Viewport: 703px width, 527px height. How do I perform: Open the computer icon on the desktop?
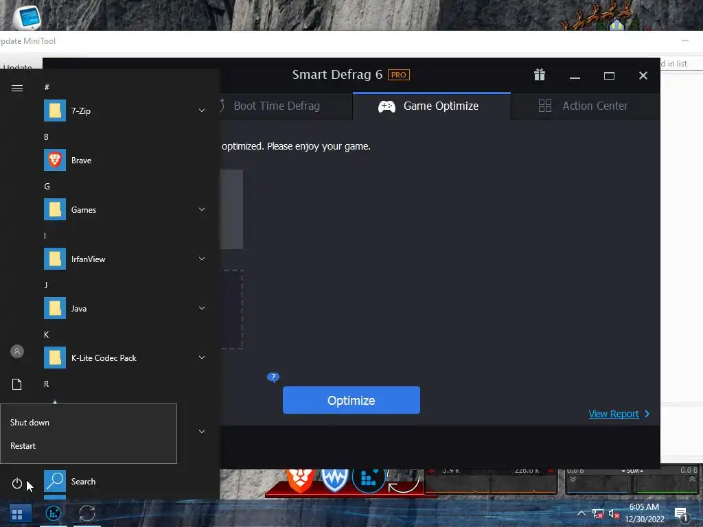(27, 17)
